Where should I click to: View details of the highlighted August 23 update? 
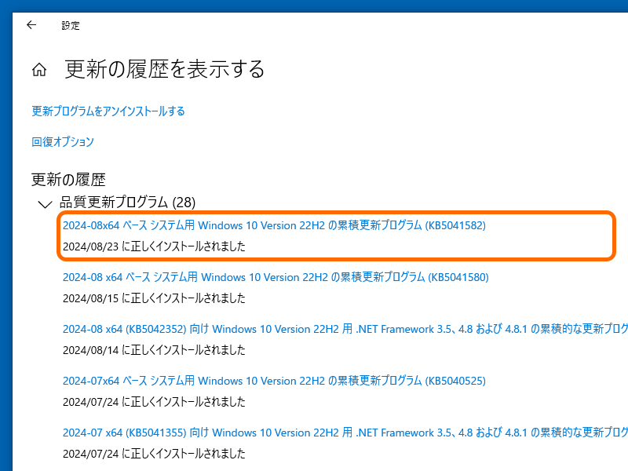(275, 225)
